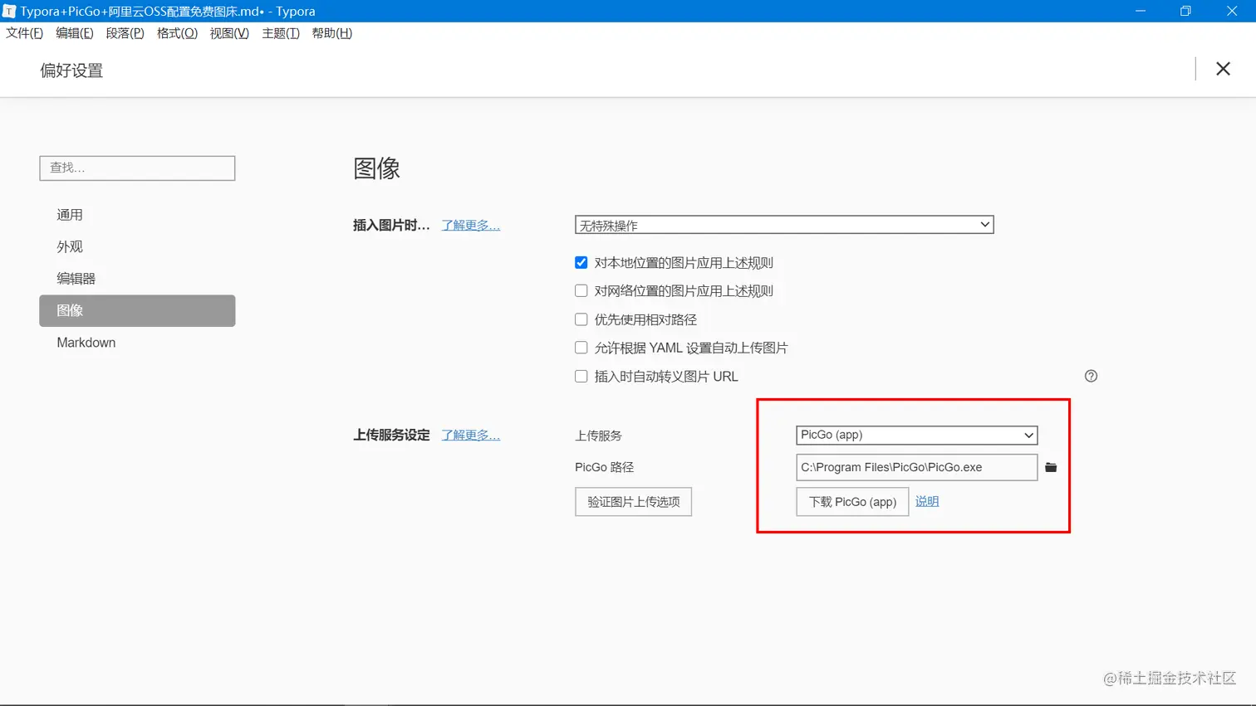
Task: Click the 偏好设置 title
Action: [x=71, y=71]
